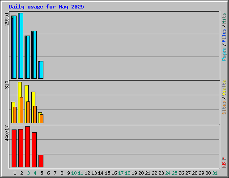Click green day label 10 on x-axis

tap(74, 173)
